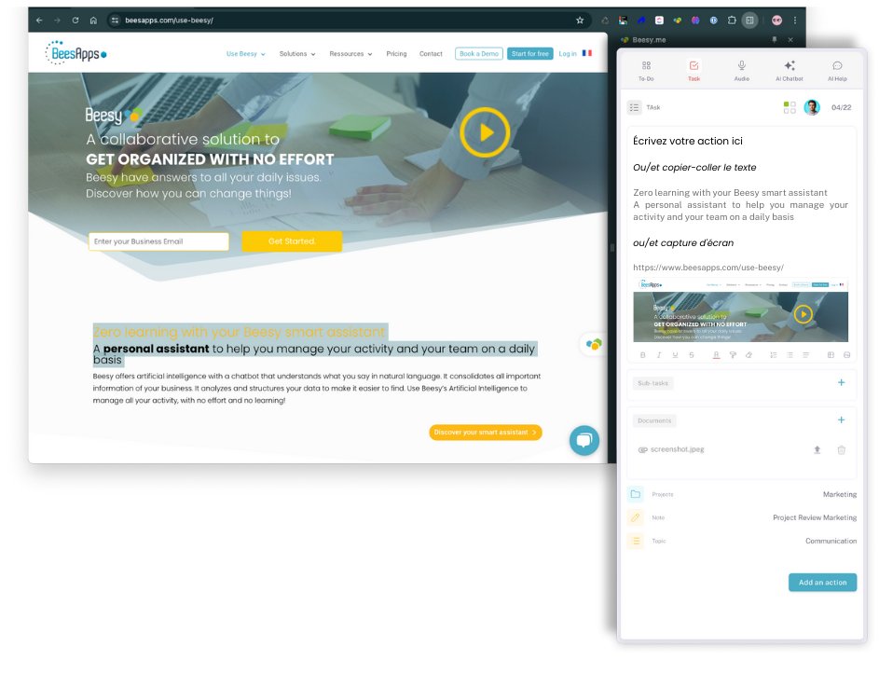Click the Documents label

click(654, 420)
